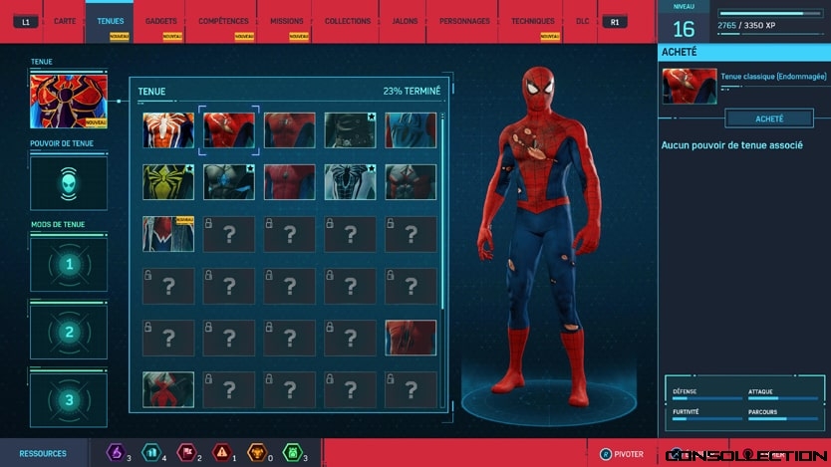This screenshot has width=831, height=467.
Task: Pick the red suit in second row center
Action: (x=289, y=182)
